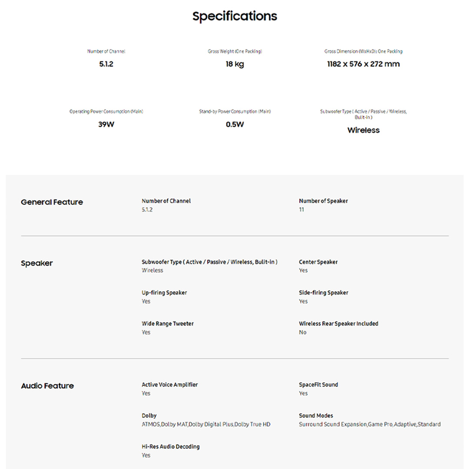Click the Sound Modes label
The image size is (469, 469).
(x=316, y=416)
